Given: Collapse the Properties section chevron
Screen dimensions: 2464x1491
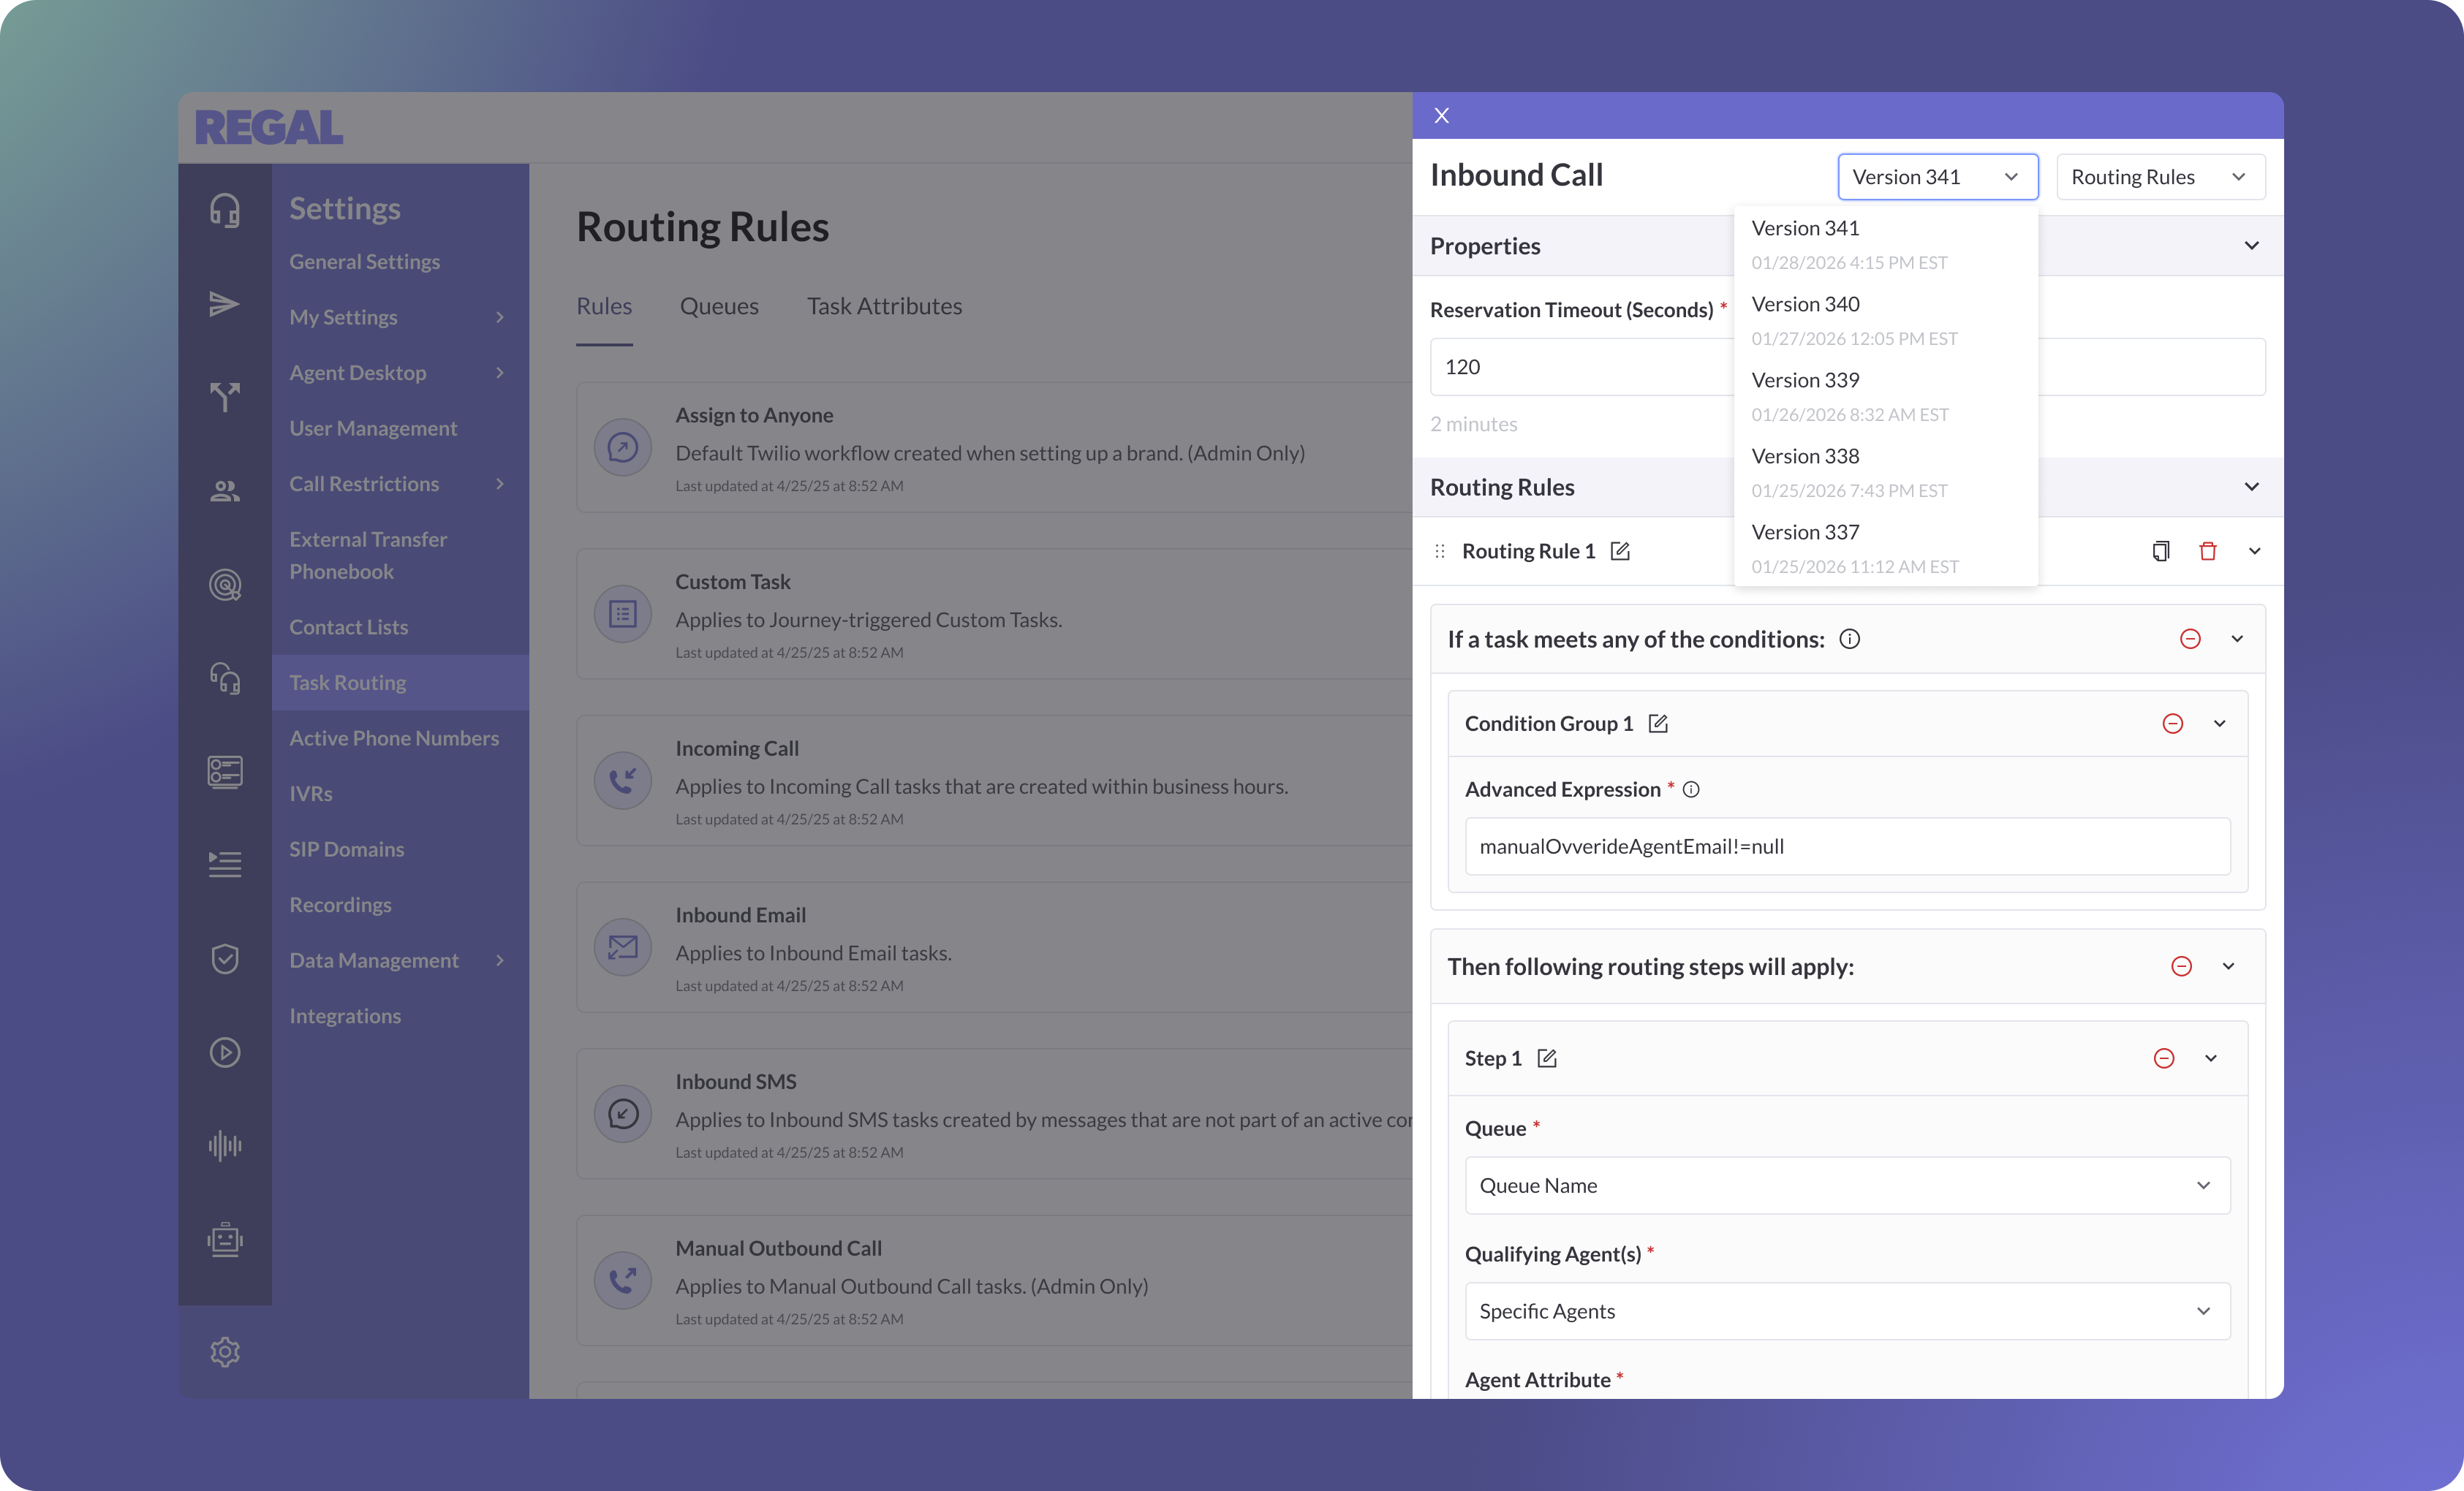Looking at the screenshot, I should click(2251, 246).
